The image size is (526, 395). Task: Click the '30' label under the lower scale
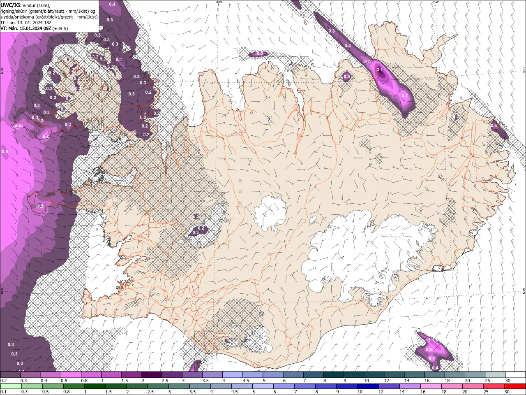click(x=507, y=392)
